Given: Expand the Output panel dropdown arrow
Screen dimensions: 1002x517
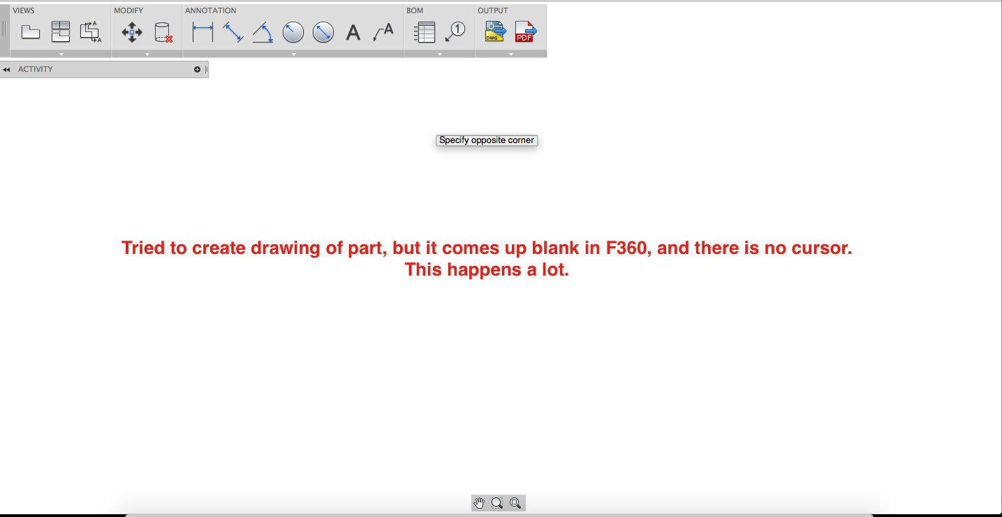Looking at the screenshot, I should [x=511, y=54].
